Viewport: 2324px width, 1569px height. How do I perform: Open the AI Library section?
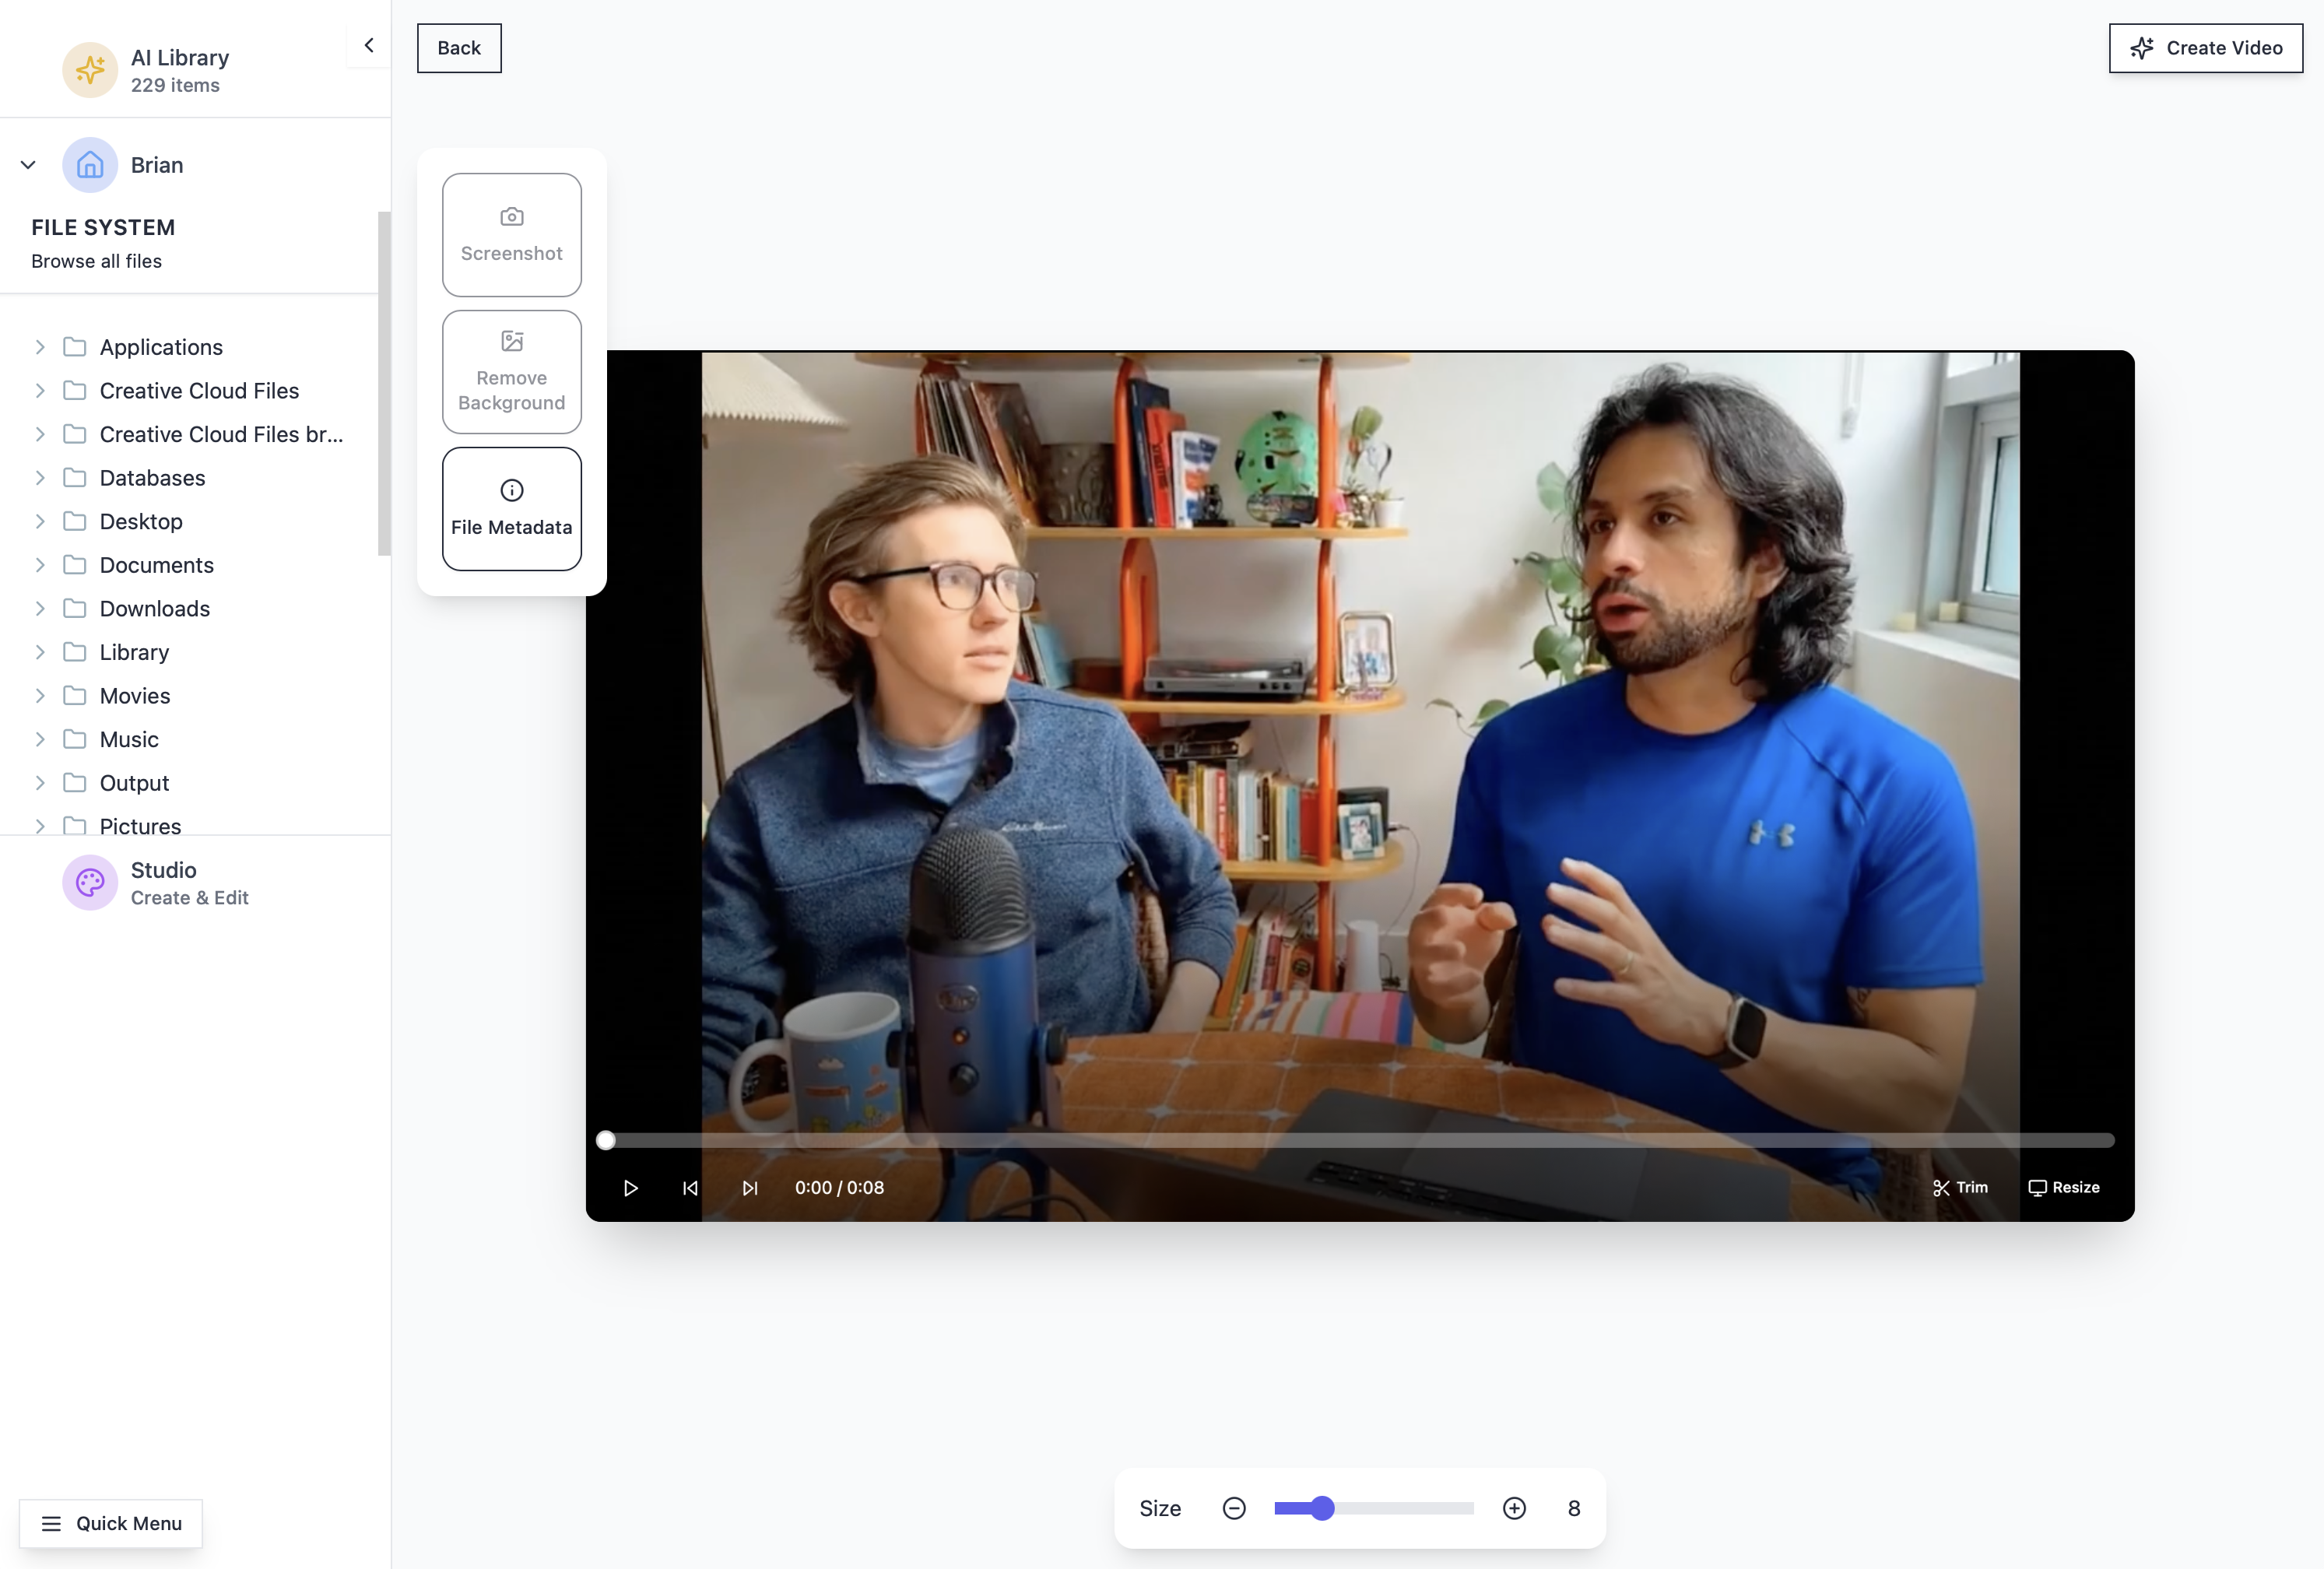click(178, 70)
